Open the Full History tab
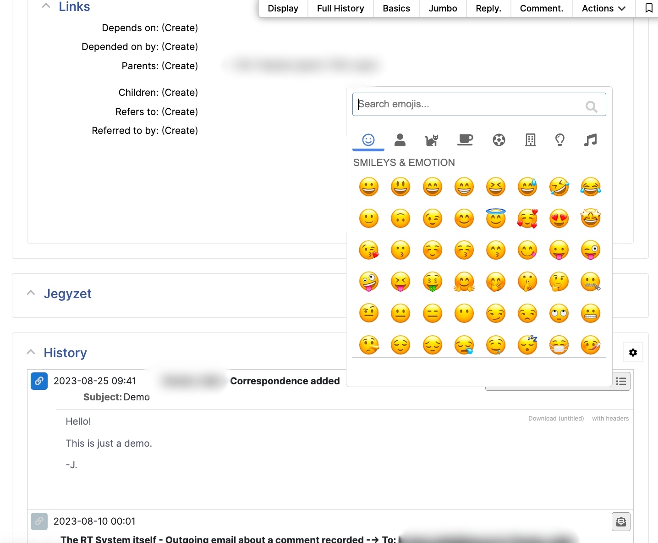658x543 pixels. click(x=340, y=8)
